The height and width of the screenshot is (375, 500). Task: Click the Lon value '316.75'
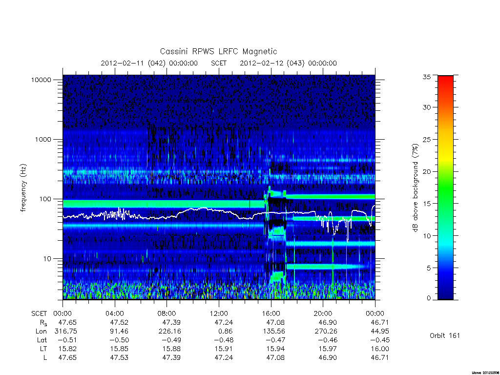click(x=66, y=332)
